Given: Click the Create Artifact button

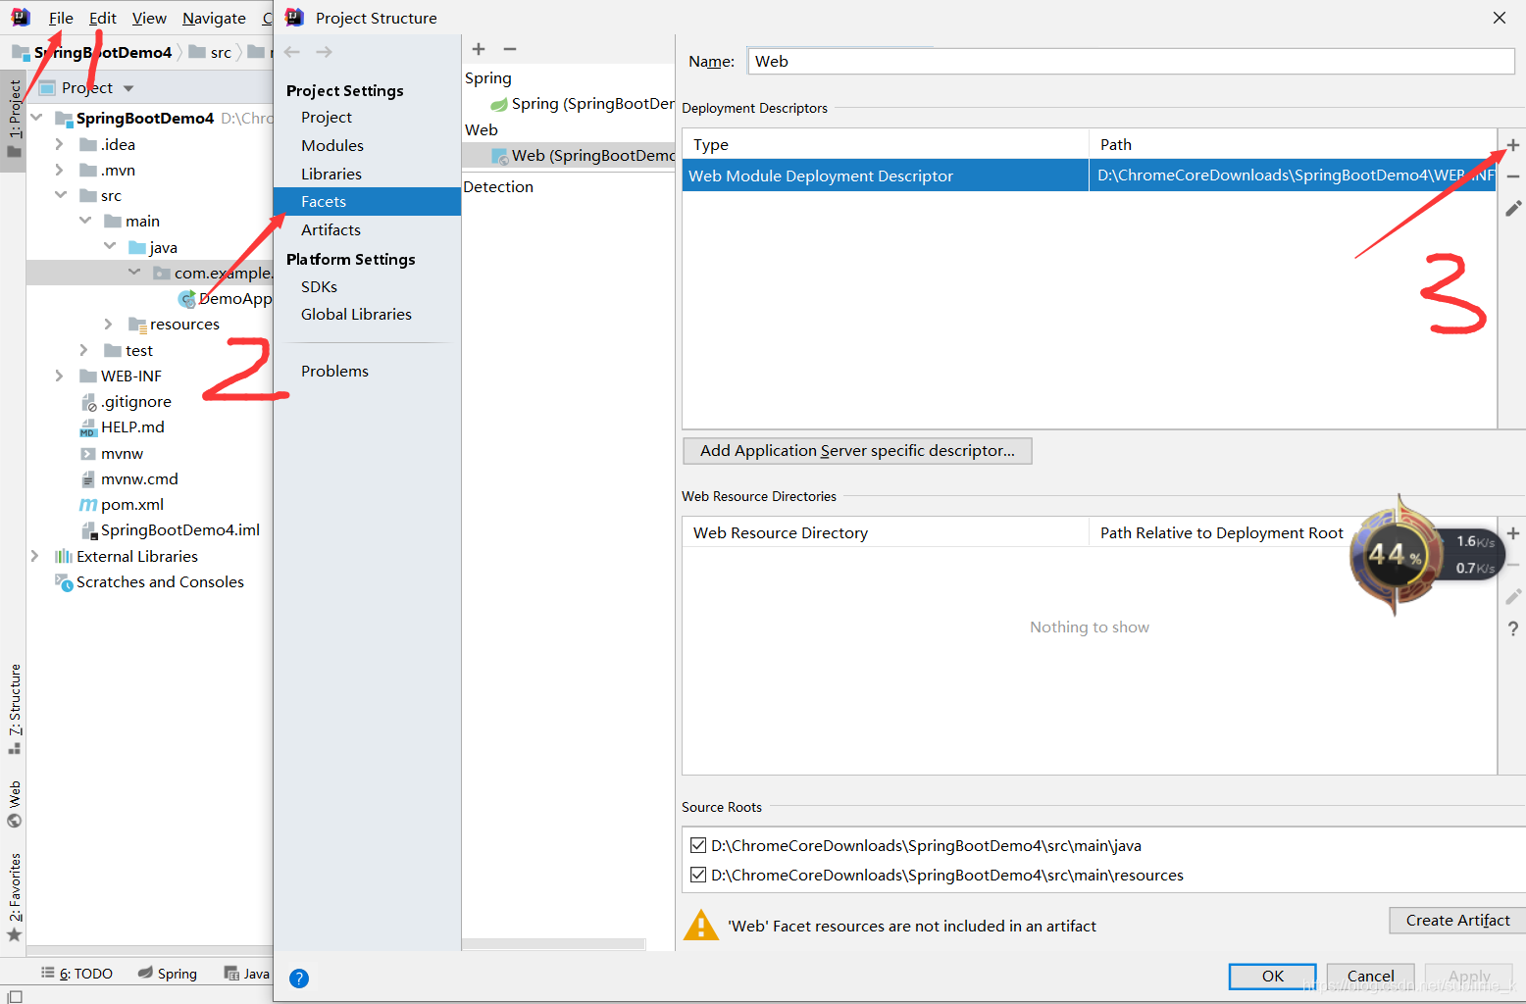Looking at the screenshot, I should [x=1457, y=921].
